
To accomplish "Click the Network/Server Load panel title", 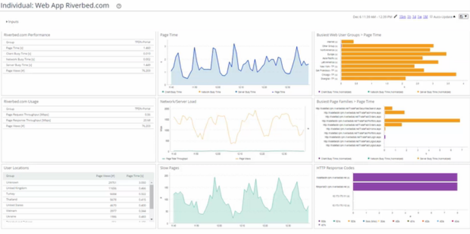I will coord(178,102).
